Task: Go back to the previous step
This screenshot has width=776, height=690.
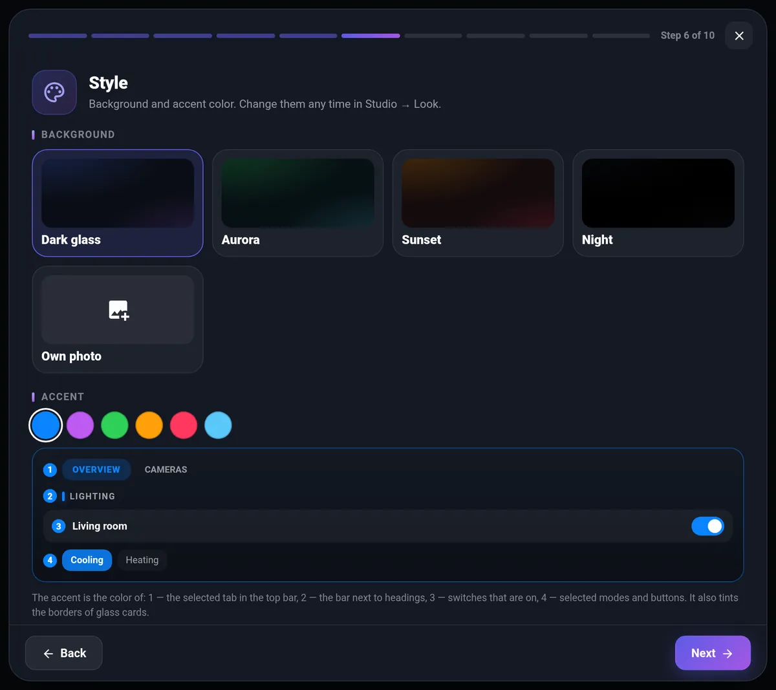Action: tap(64, 653)
